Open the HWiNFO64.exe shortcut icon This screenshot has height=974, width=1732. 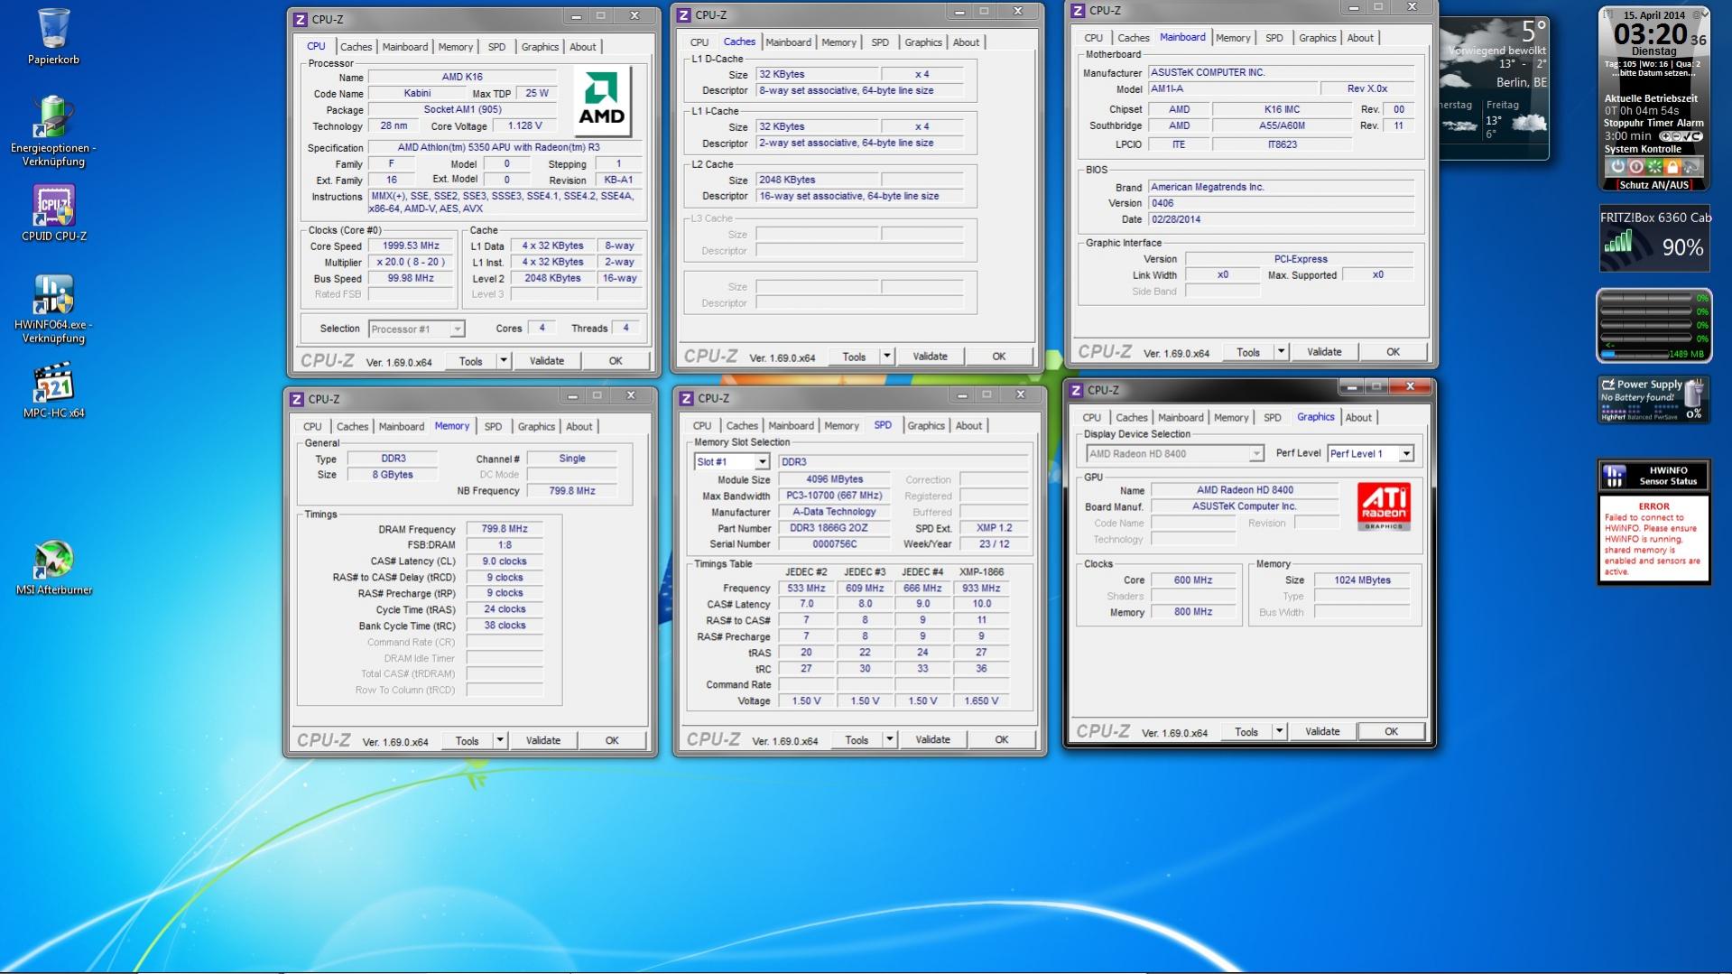(53, 296)
